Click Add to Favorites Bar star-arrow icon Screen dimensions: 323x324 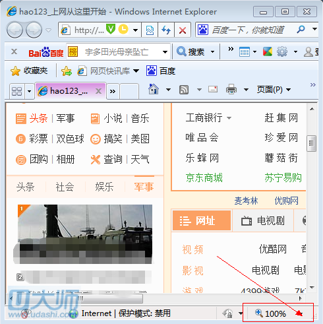[67, 71]
